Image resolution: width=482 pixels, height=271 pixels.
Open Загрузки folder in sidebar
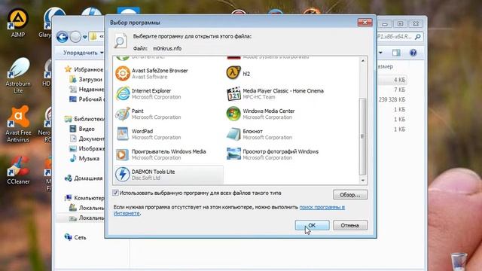(x=86, y=79)
